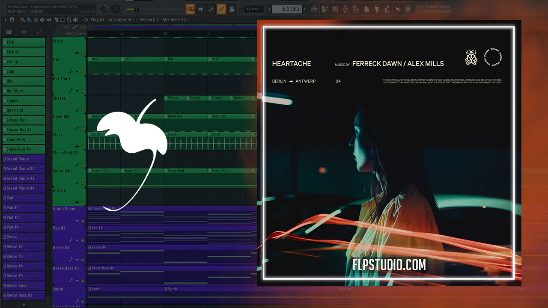Image resolution: width=548 pixels, height=308 pixels.
Task: Mute the Clock track
Action: coord(83,147)
